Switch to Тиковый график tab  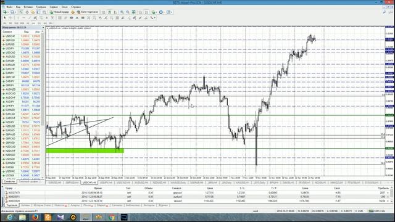coord(28,181)
